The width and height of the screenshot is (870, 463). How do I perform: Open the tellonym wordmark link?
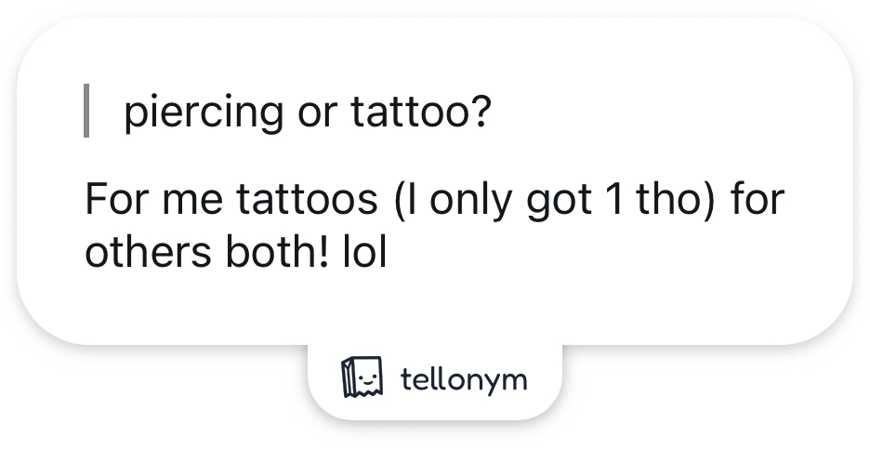[x=463, y=379]
